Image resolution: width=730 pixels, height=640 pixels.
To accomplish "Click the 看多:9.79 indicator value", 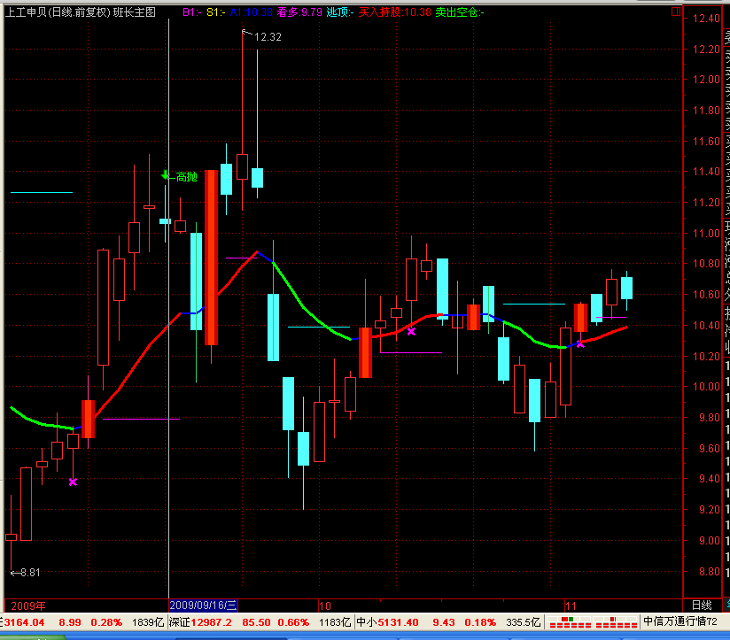I will click(x=299, y=12).
